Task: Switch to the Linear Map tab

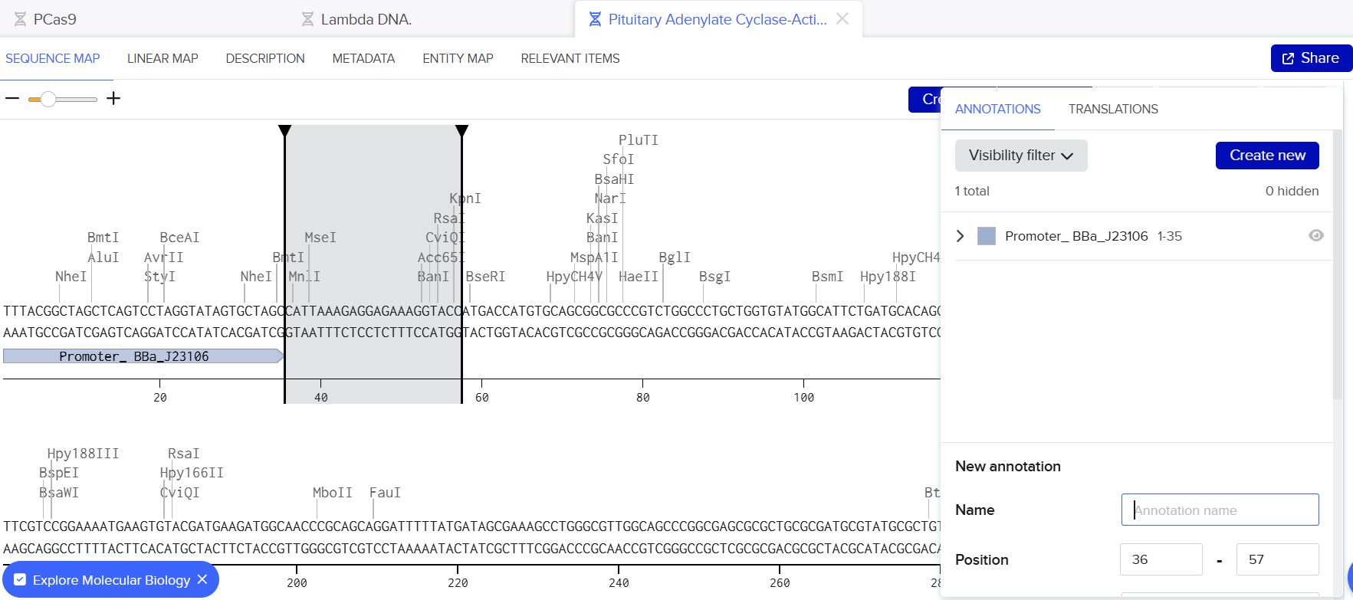Action: coord(163,59)
